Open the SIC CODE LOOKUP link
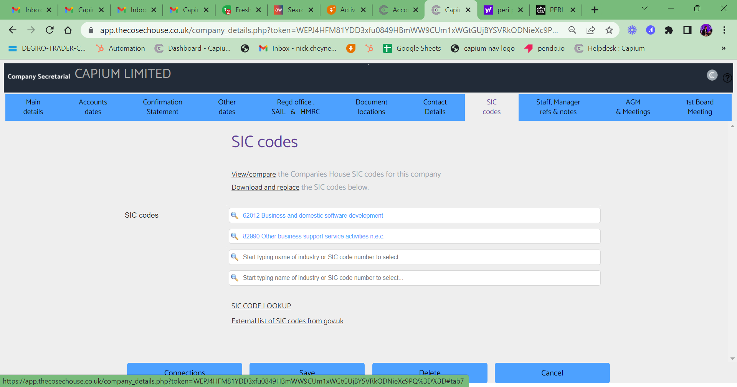 pos(261,306)
